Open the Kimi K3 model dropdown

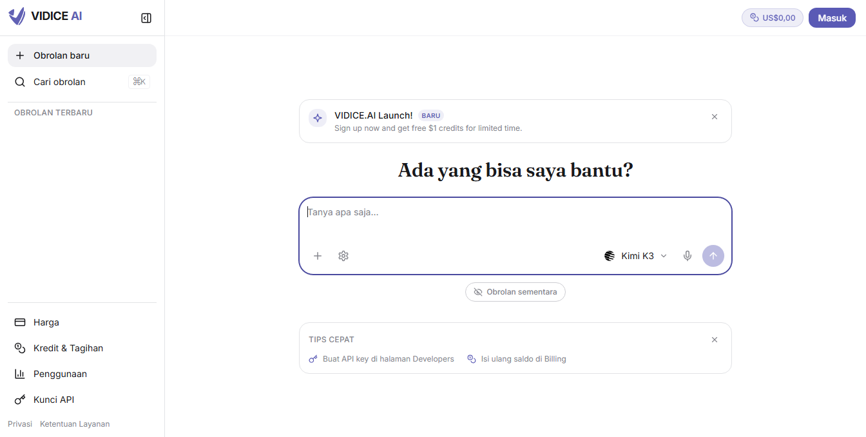pos(635,256)
